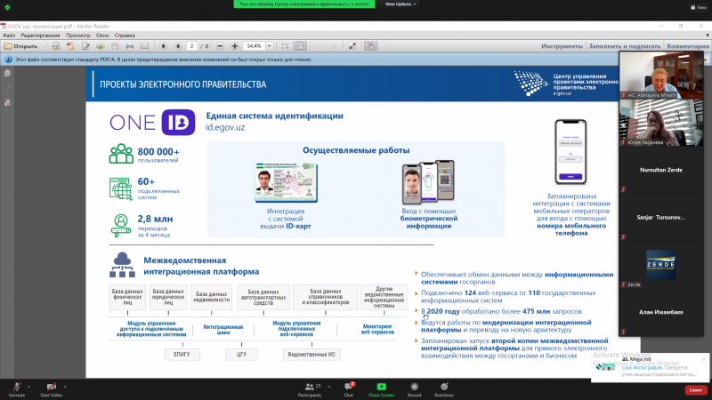
Task: Click the Share Screen button
Action: point(381,389)
